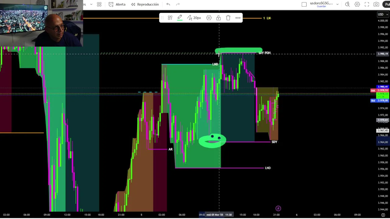
Task: Open chart settings hexagon icon in top bar
Action: tap(357, 4)
